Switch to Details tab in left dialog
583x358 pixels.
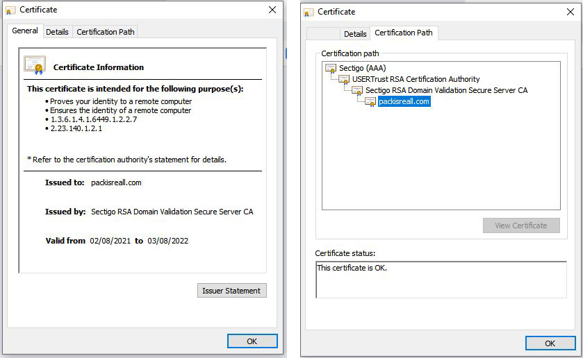pyautogui.click(x=57, y=32)
